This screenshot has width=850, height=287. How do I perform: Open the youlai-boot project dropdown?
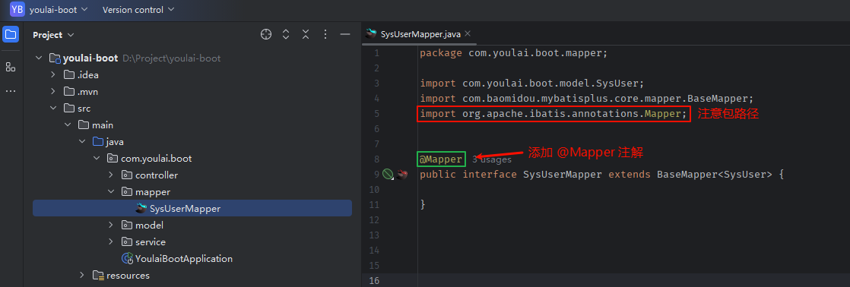point(58,9)
